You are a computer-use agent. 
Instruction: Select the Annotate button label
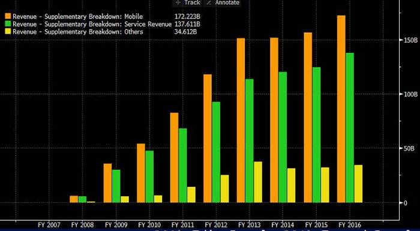227,2
